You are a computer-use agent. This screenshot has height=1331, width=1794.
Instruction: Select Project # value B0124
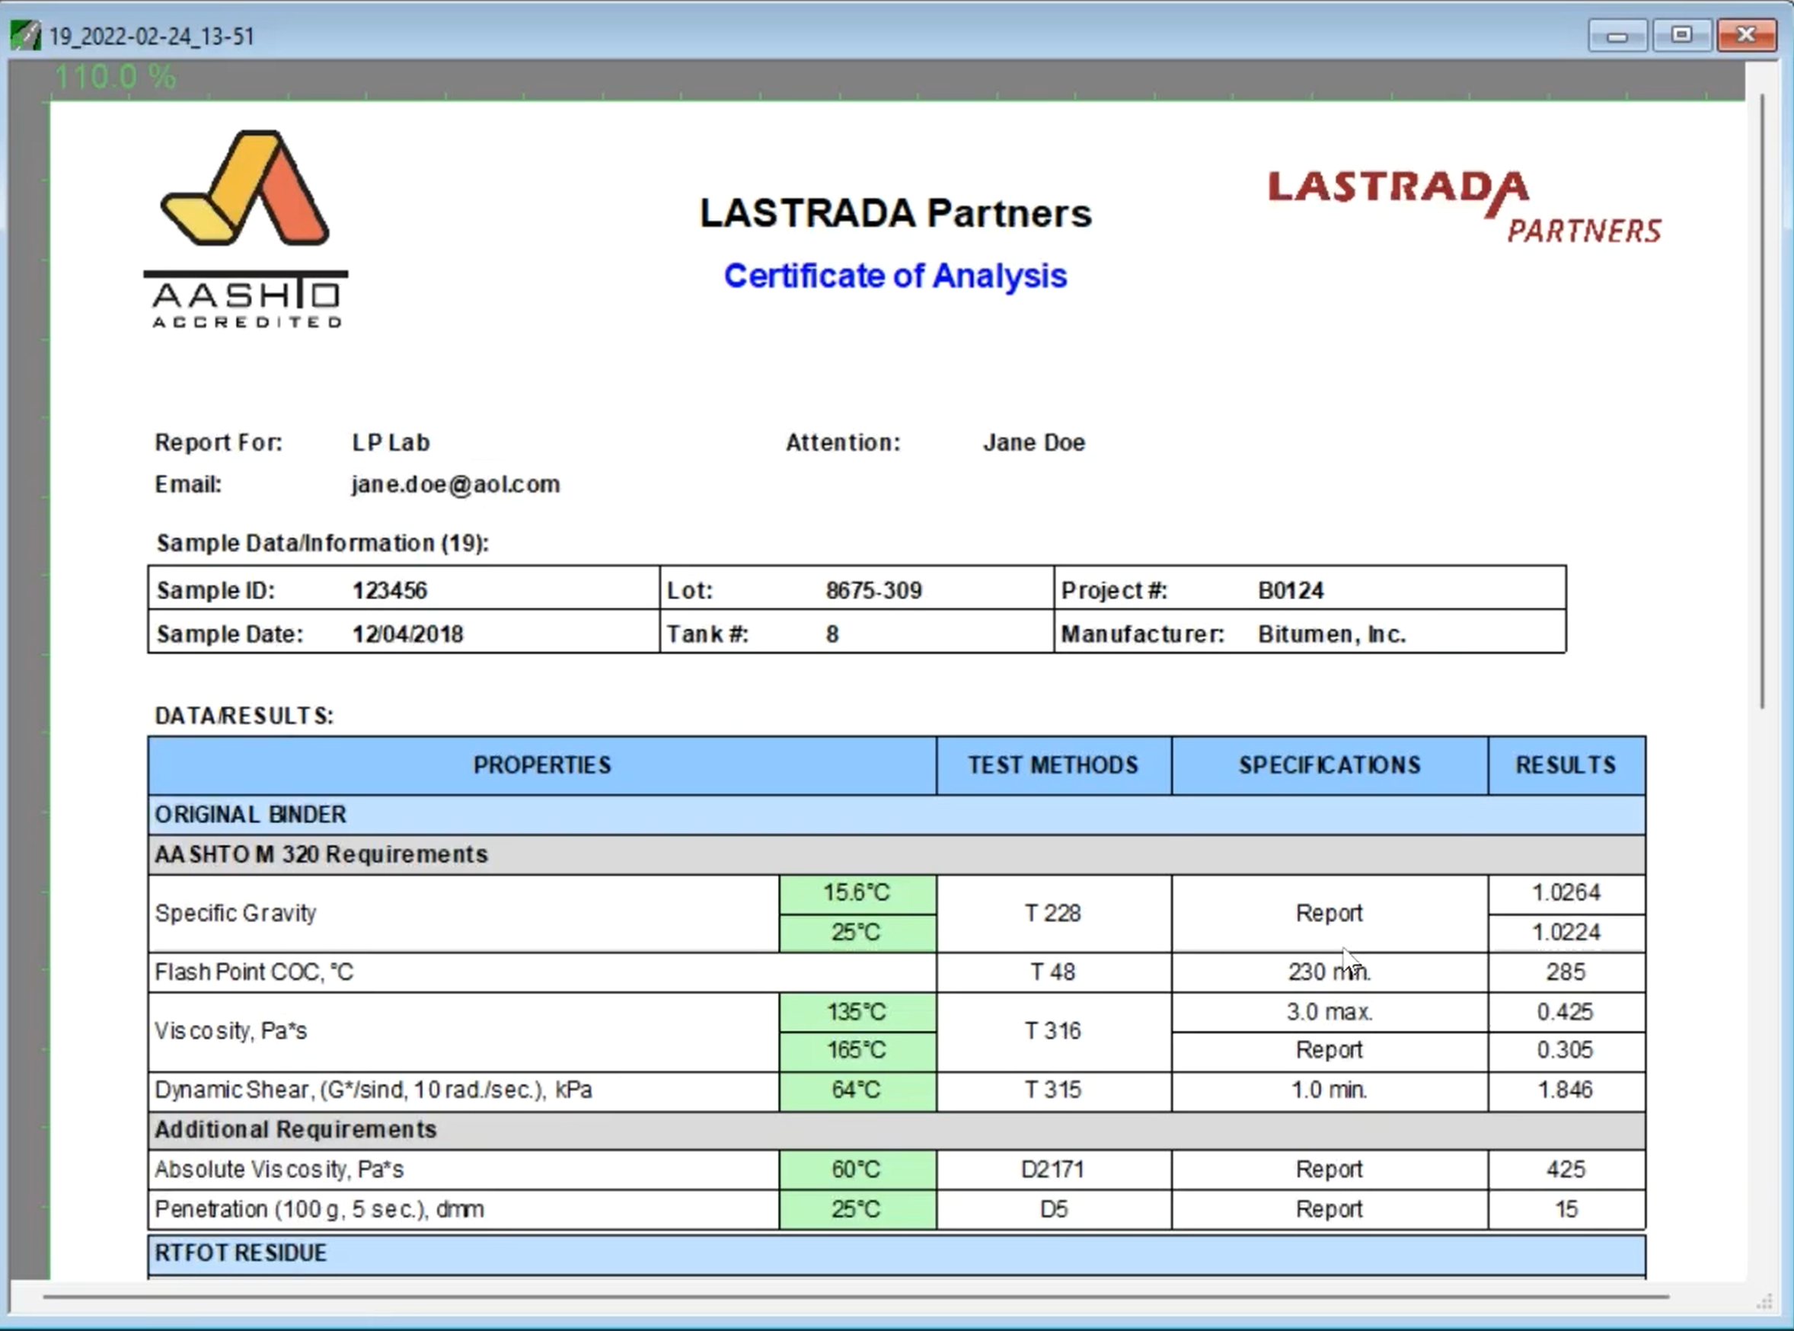1291,591
